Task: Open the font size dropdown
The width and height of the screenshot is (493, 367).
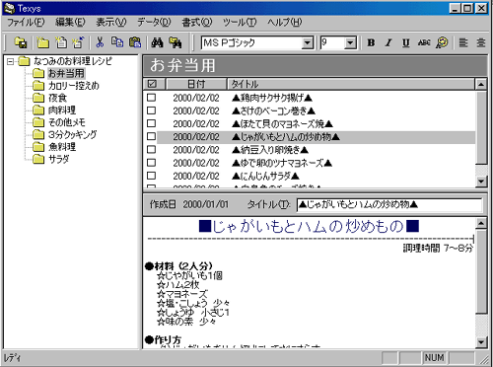Action: (350, 42)
